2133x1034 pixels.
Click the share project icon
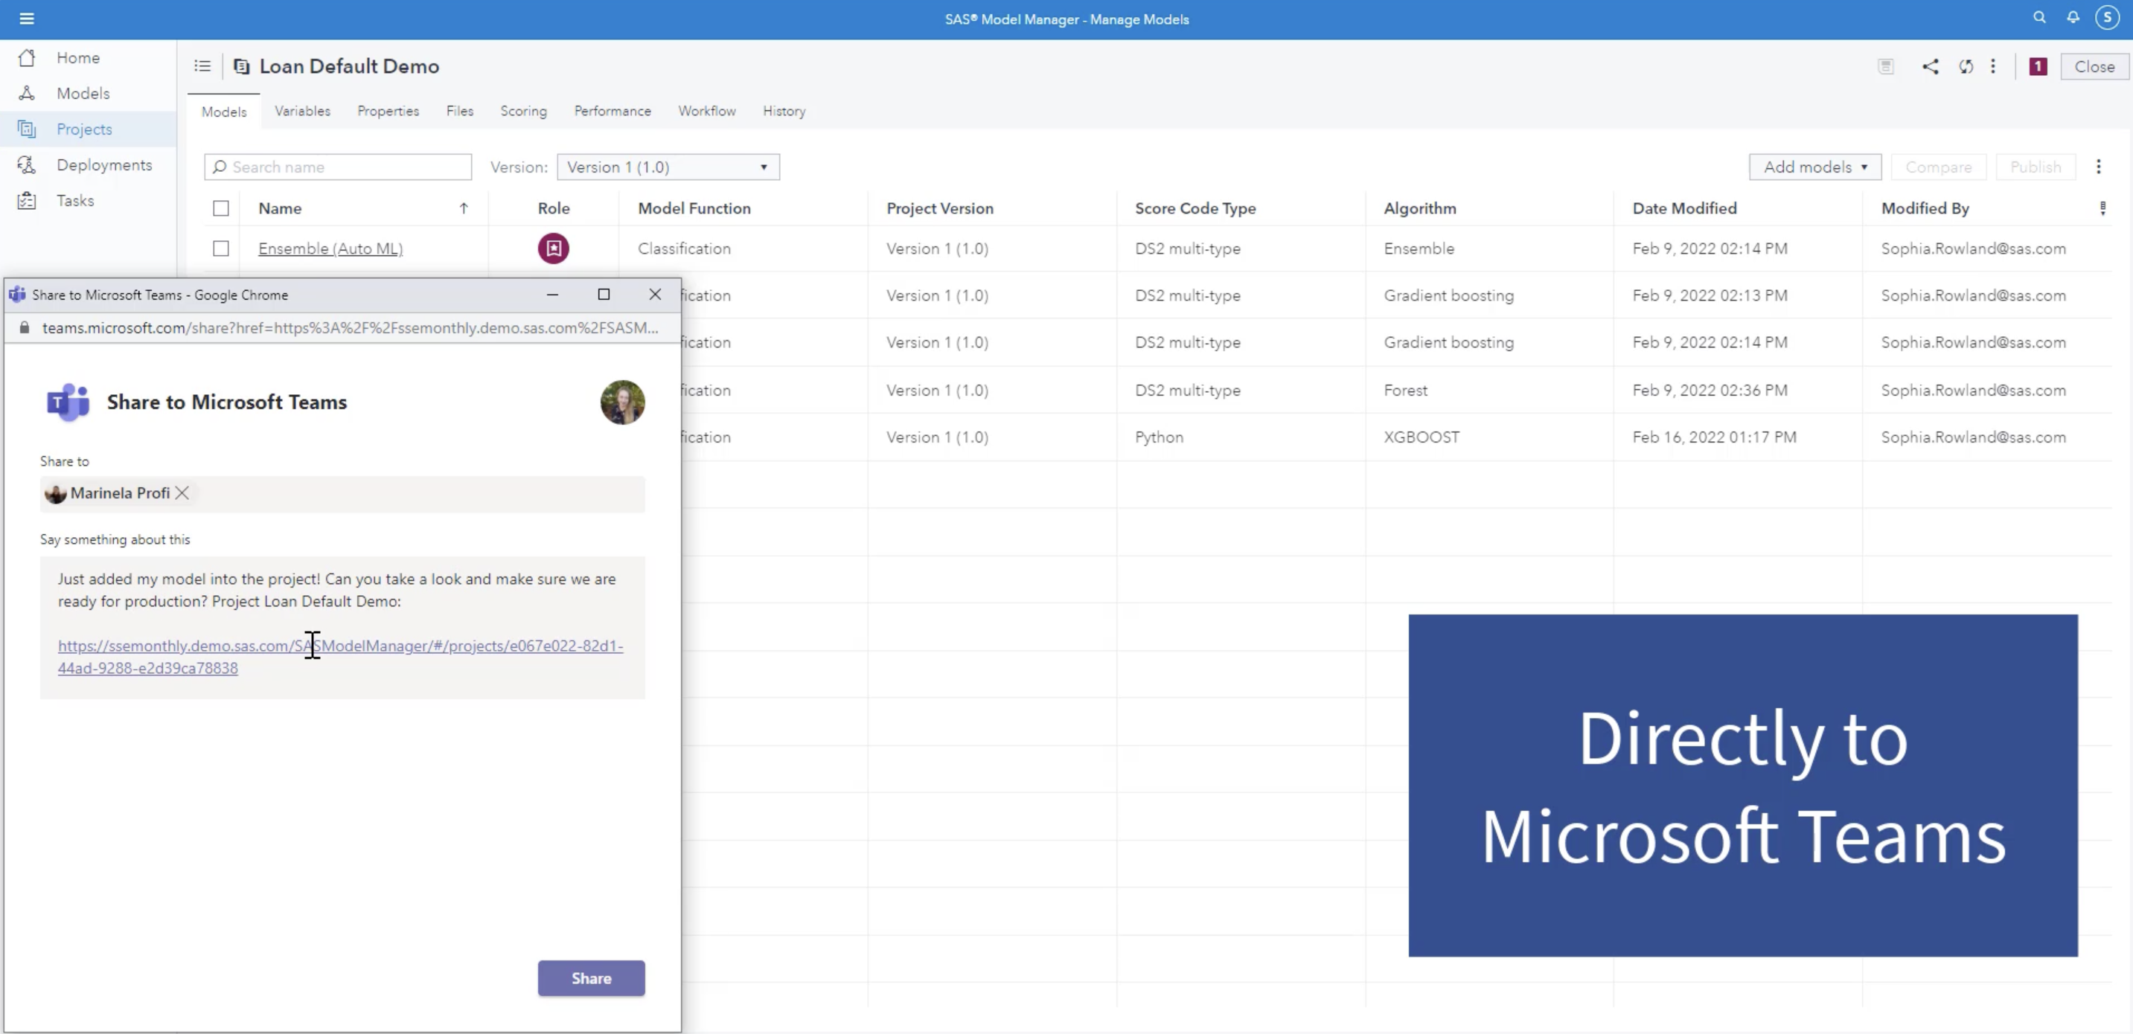pyautogui.click(x=1930, y=66)
